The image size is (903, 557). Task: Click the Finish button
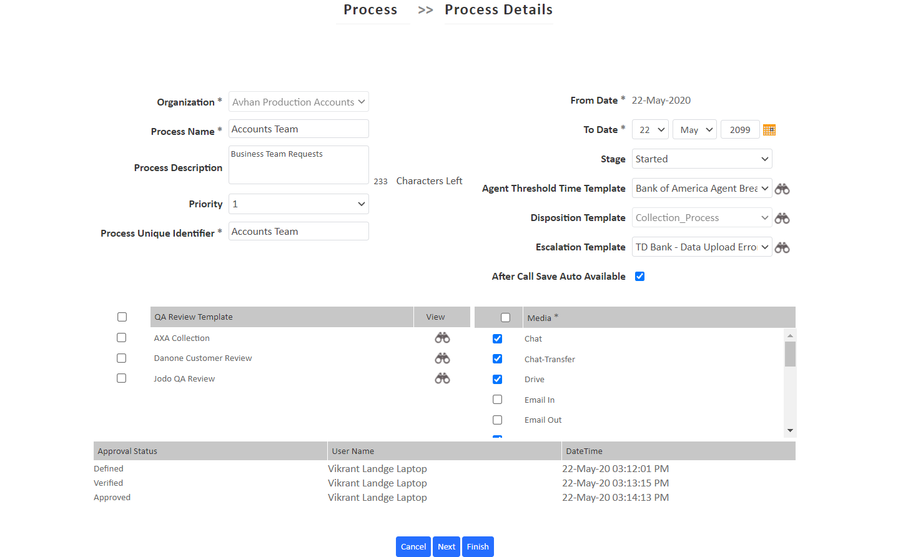point(478,546)
